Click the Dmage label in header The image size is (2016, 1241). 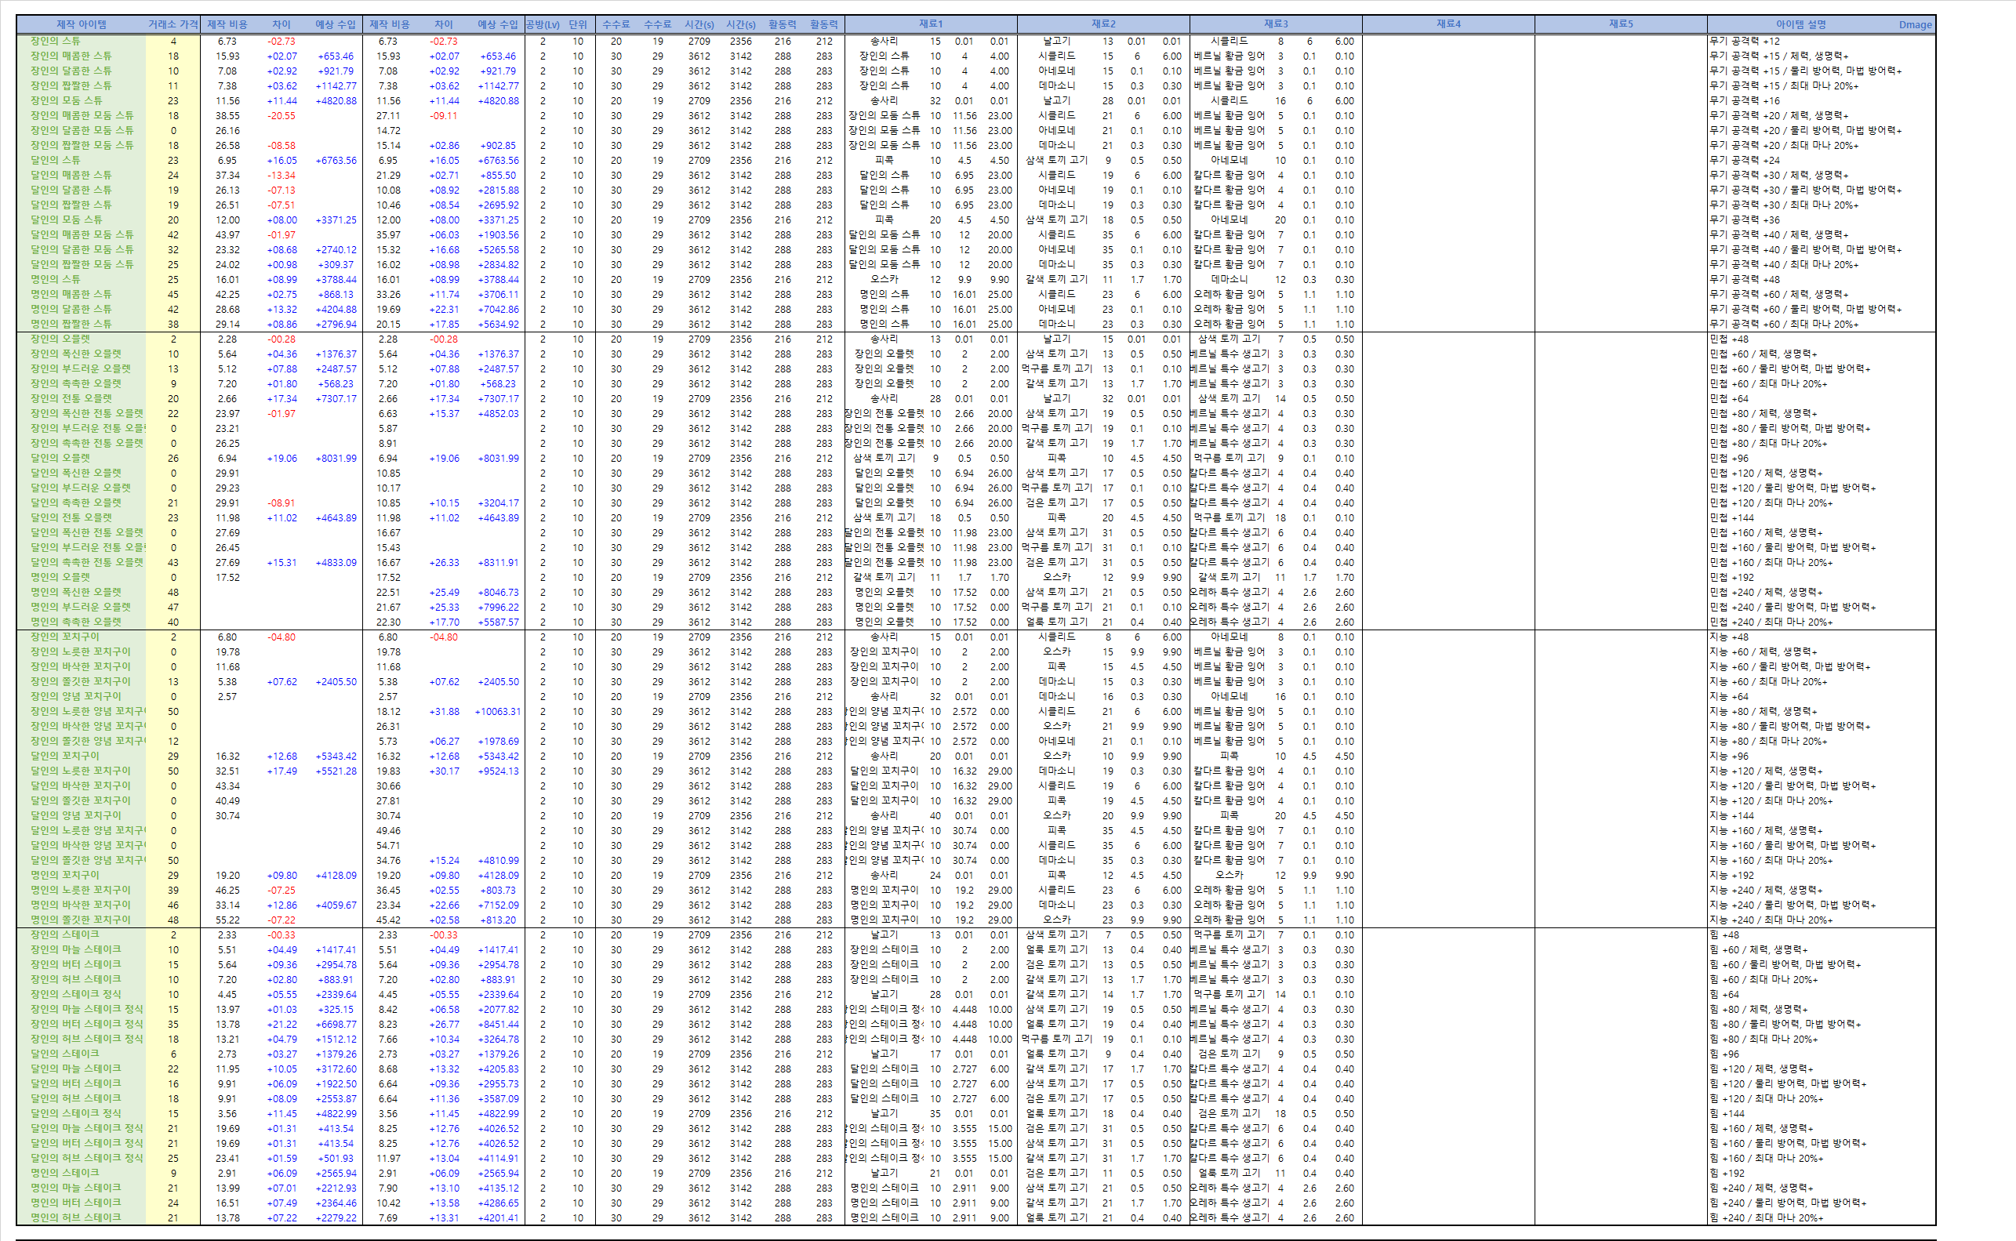tap(1914, 25)
